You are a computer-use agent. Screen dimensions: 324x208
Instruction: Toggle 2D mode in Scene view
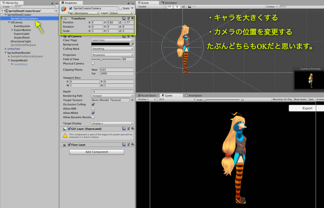tap(170, 7)
